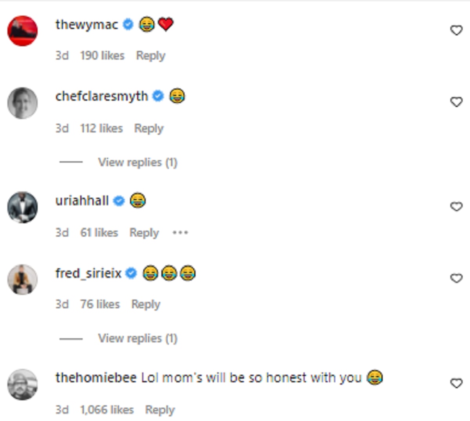This screenshot has width=470, height=421.
Task: Heart thehomiebee's comment
Action: point(456,383)
